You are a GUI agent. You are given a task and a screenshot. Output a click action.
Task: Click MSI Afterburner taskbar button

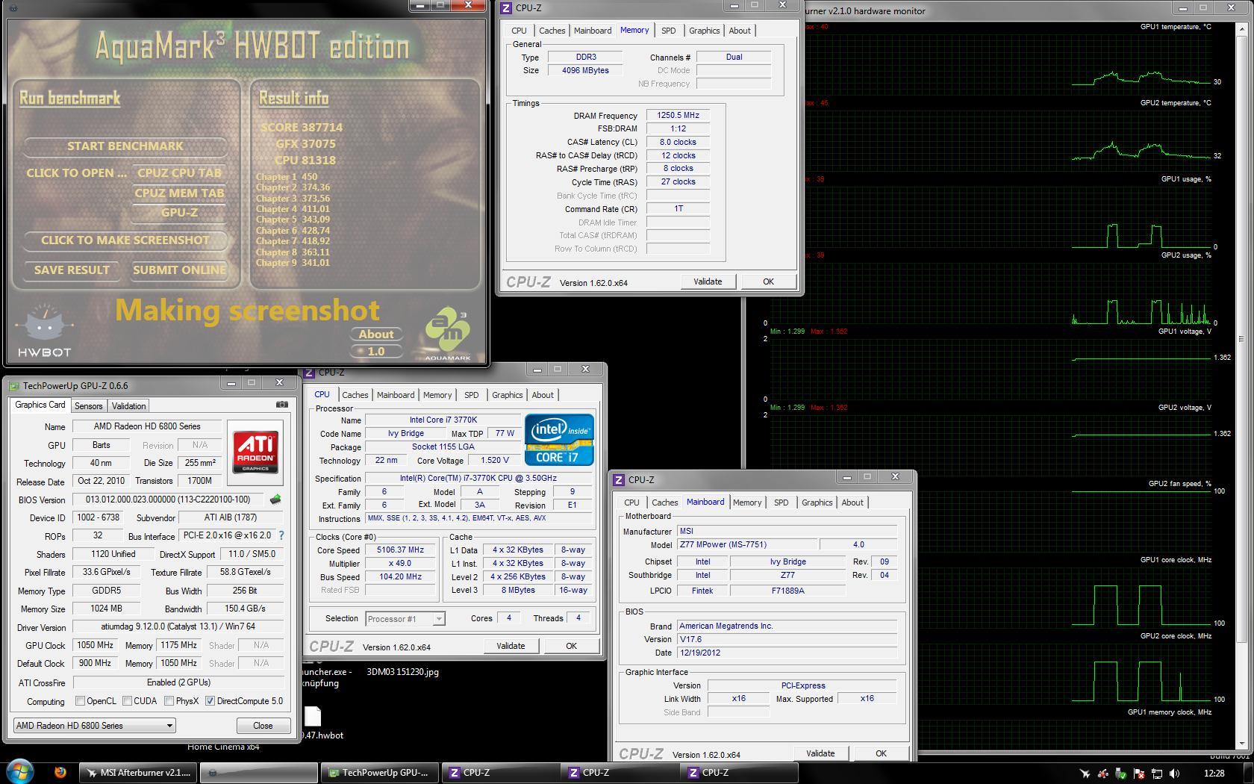click(x=139, y=773)
